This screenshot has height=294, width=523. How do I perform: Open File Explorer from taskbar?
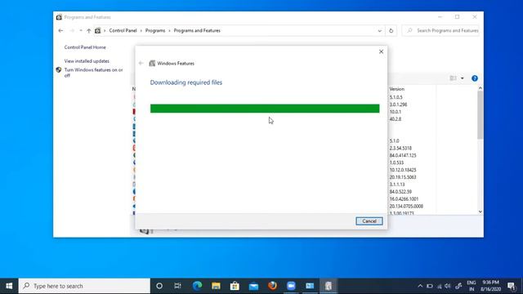pyautogui.click(x=216, y=286)
